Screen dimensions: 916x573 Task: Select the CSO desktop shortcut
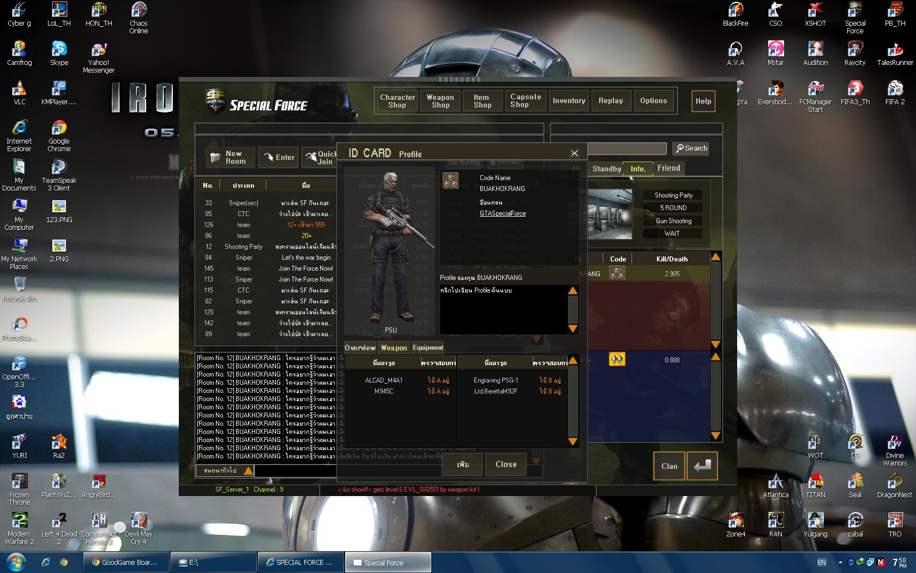775,15
